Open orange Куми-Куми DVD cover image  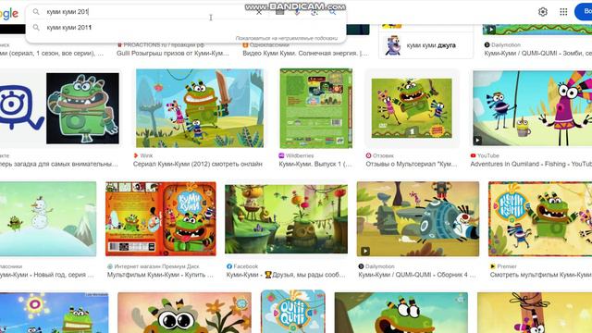(x=161, y=219)
